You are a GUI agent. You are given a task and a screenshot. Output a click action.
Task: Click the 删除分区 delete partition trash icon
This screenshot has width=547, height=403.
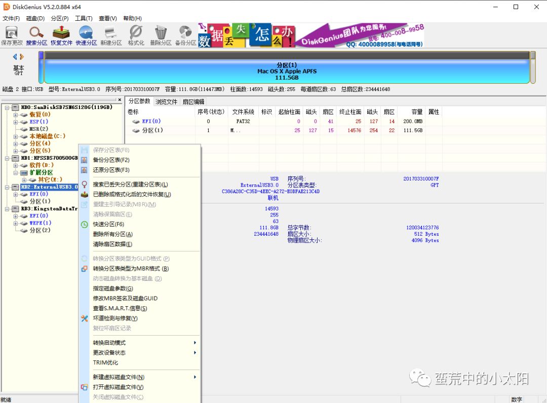(x=161, y=35)
